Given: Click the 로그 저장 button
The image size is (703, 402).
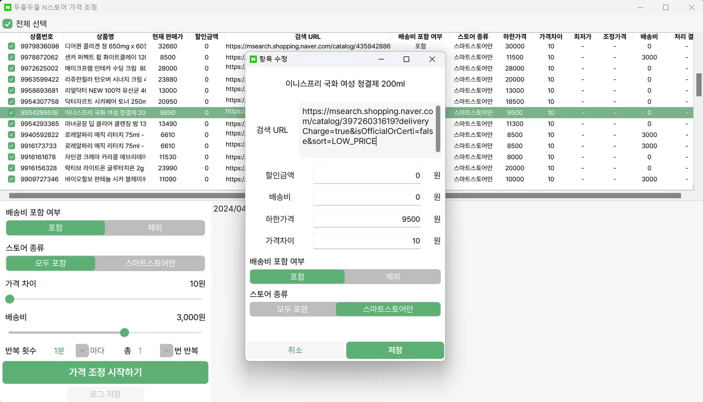Looking at the screenshot, I should click(x=105, y=394).
